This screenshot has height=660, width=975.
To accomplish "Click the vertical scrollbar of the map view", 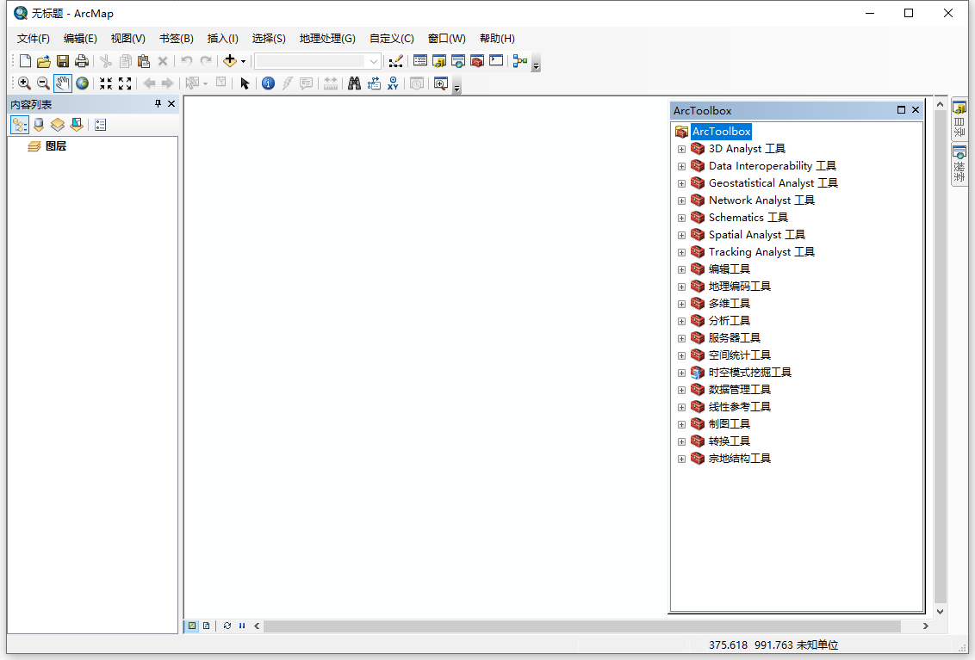I will [941, 357].
